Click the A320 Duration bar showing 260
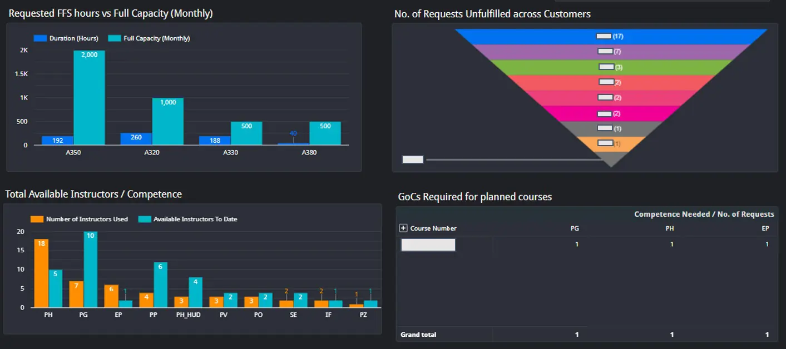786x349 pixels. click(136, 139)
